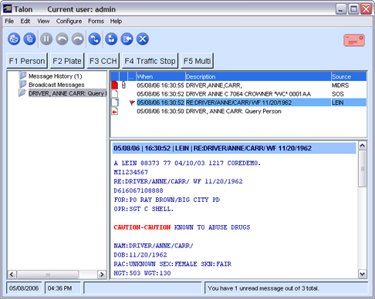Select the Query Person message row
375x299 pixels.
coord(238,111)
